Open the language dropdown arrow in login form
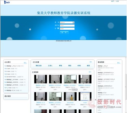This screenshot has width=127, height=113. coord(73,22)
